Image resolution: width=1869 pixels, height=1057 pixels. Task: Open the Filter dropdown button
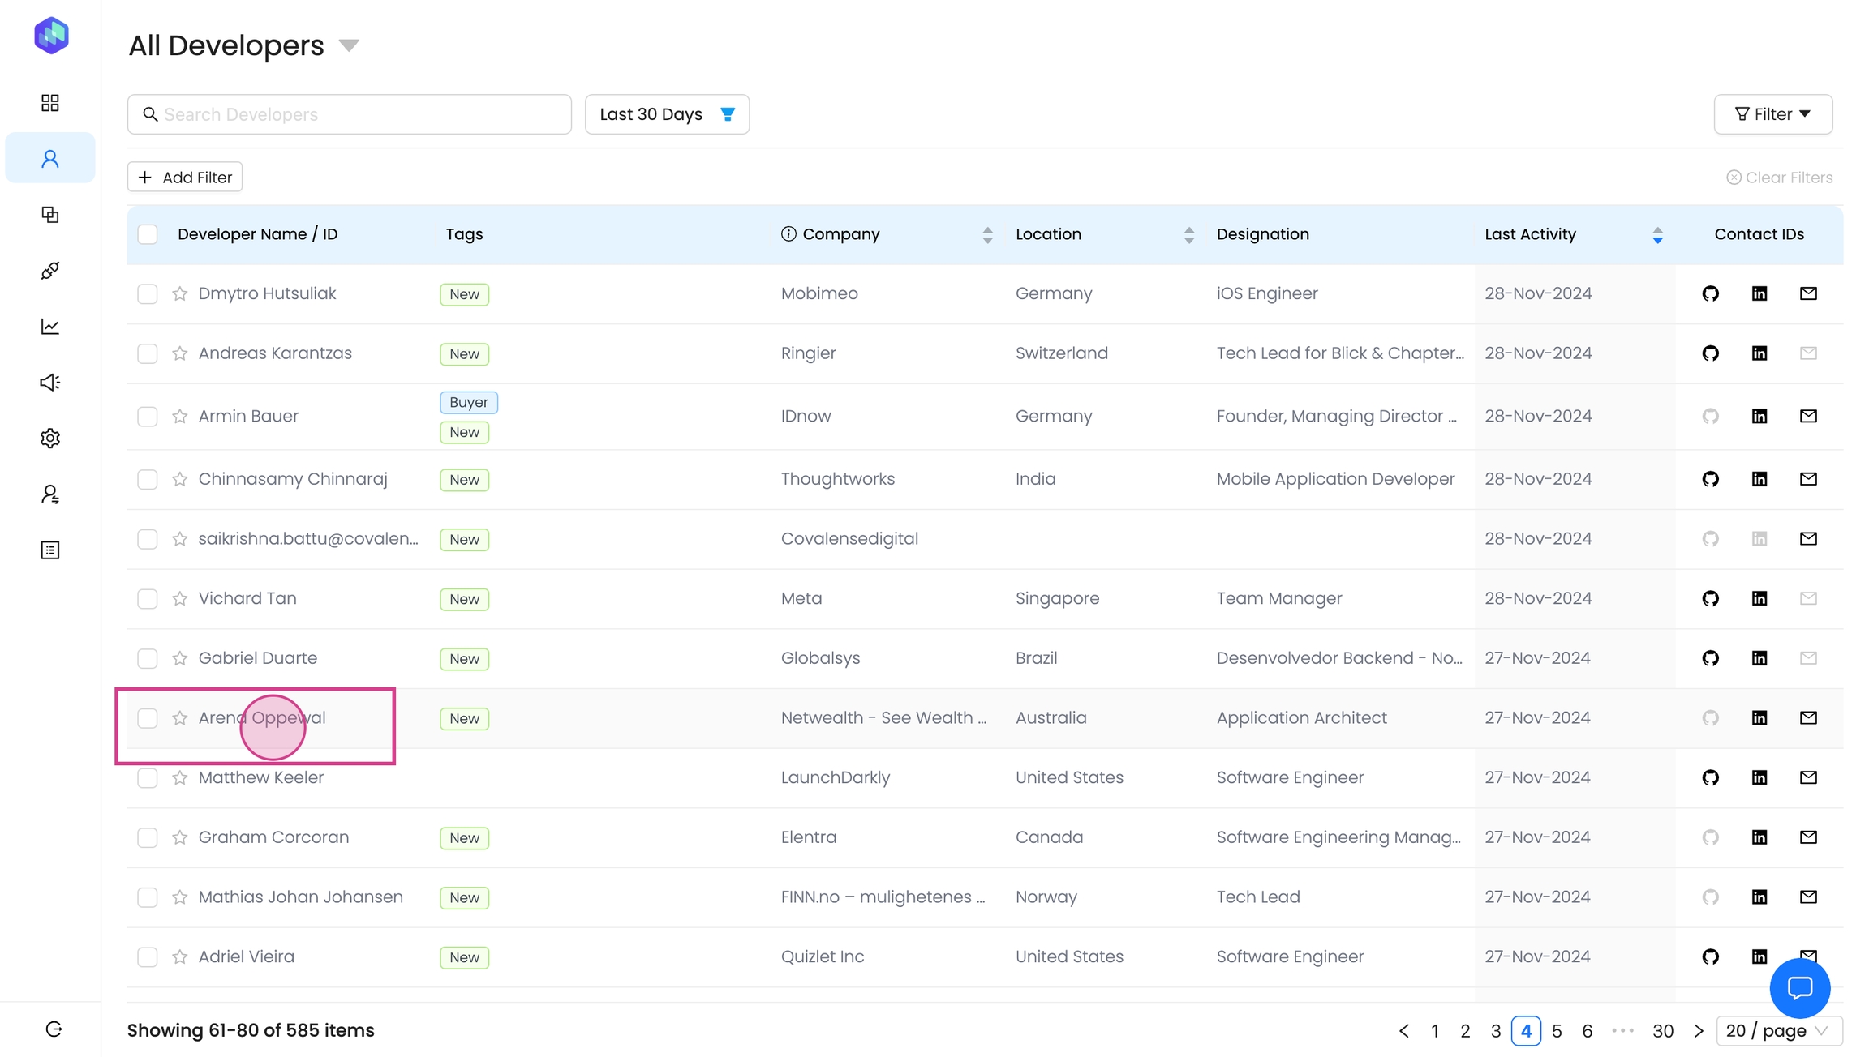[x=1772, y=114]
